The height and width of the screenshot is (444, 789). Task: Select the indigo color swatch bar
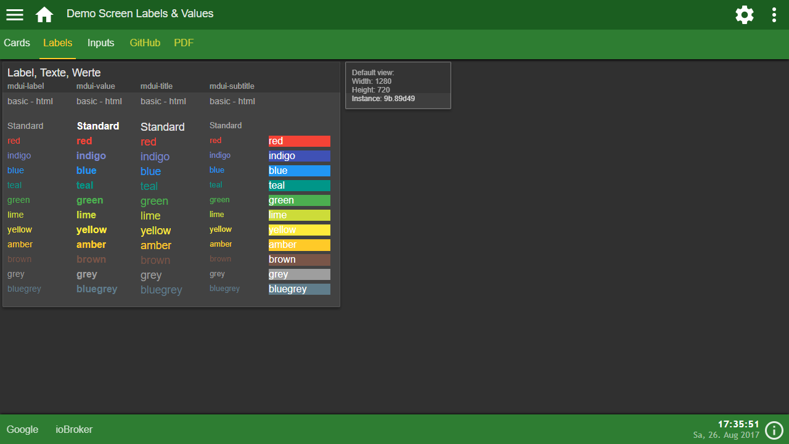[300, 156]
